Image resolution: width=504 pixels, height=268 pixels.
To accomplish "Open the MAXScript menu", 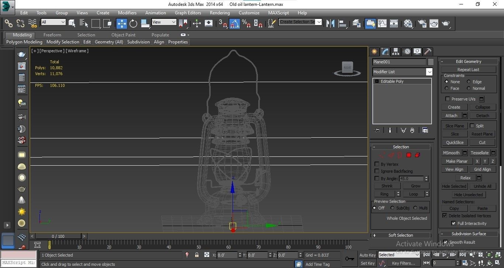I will (279, 13).
